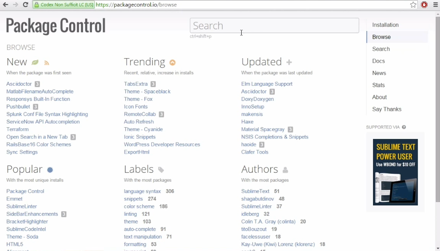
Task: Click the green leaf icon beside New
Action: (35, 62)
